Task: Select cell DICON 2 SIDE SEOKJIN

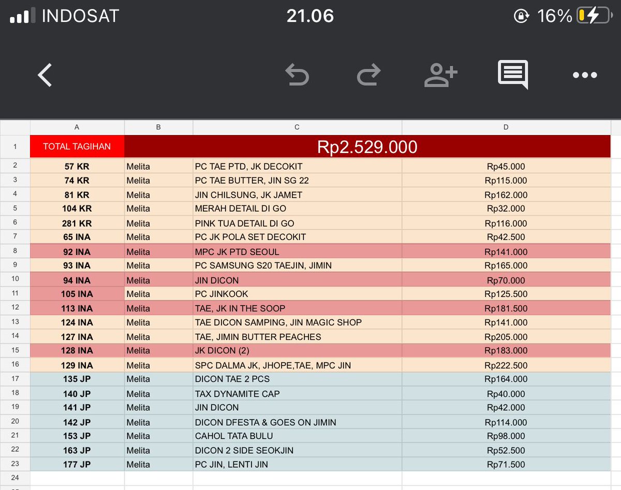Action: [x=298, y=450]
